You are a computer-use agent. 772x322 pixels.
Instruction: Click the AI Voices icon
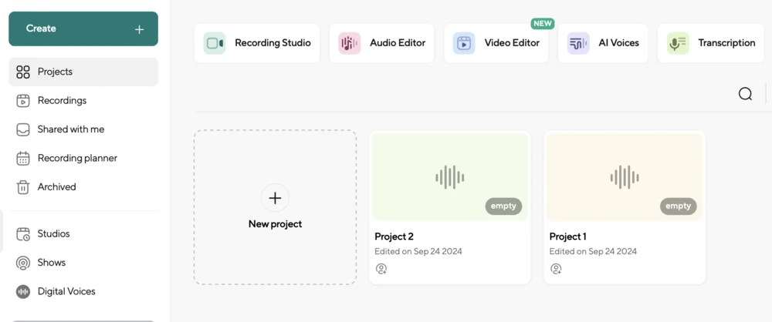coord(578,43)
